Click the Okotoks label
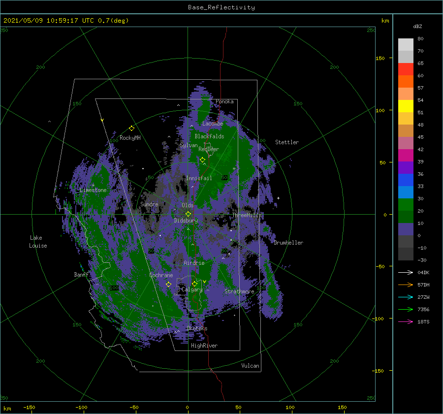 pyautogui.click(x=197, y=328)
